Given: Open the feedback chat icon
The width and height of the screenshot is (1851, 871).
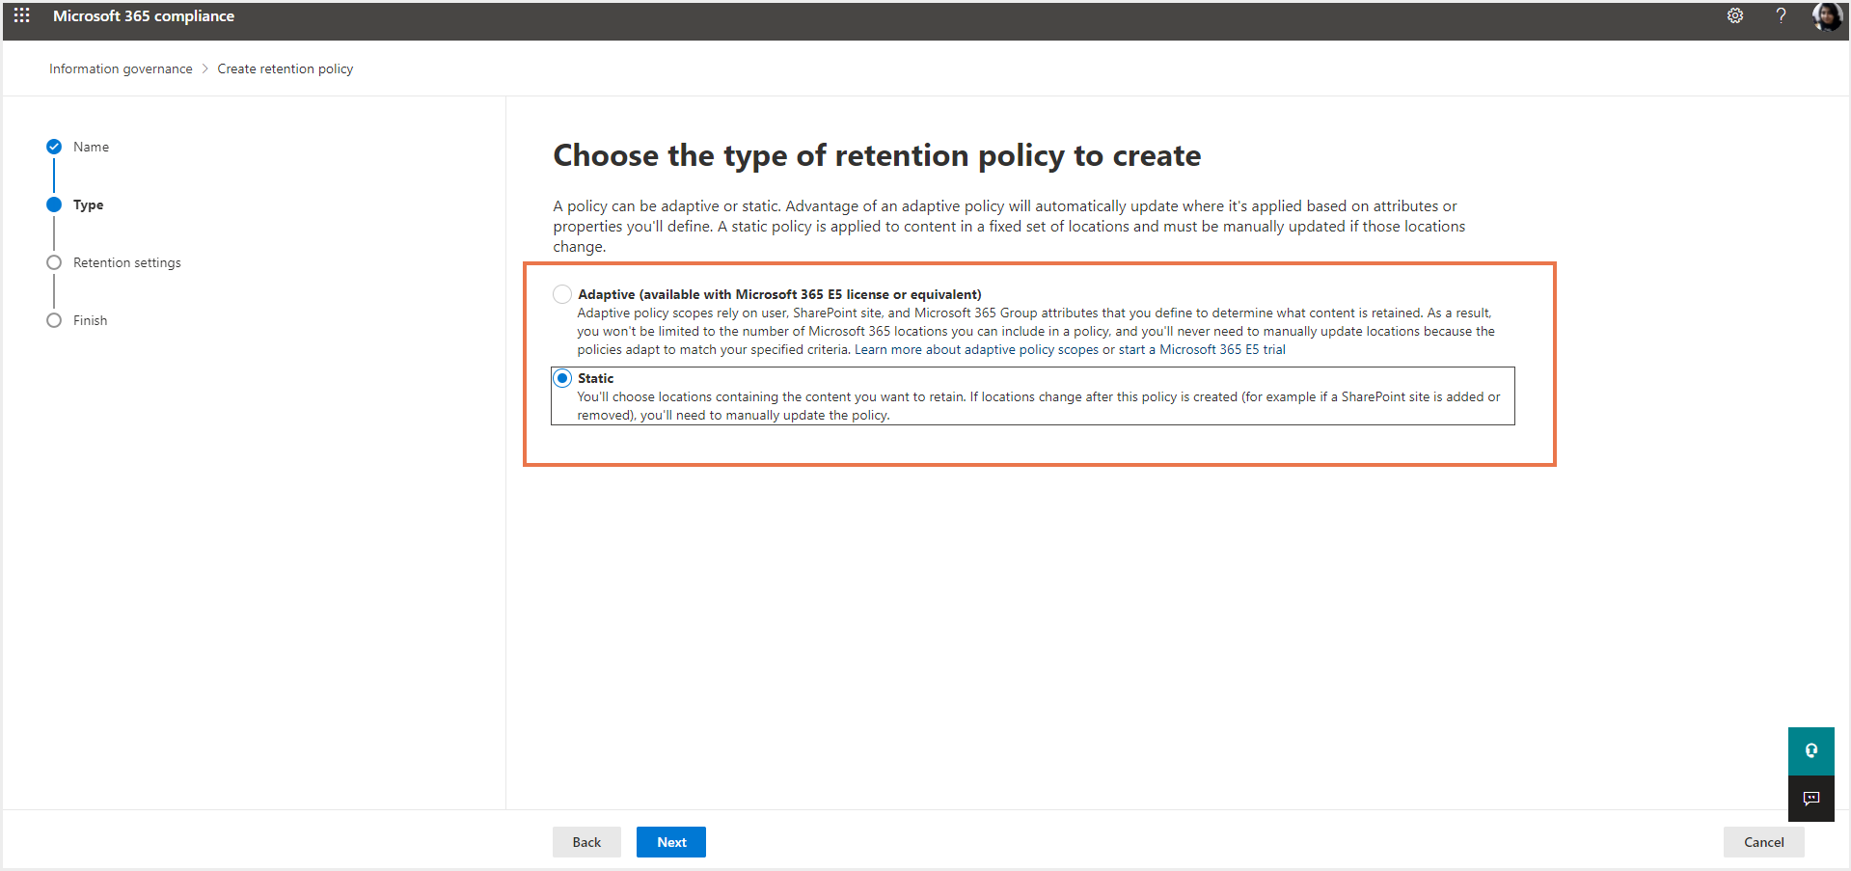Looking at the screenshot, I should click(1810, 799).
